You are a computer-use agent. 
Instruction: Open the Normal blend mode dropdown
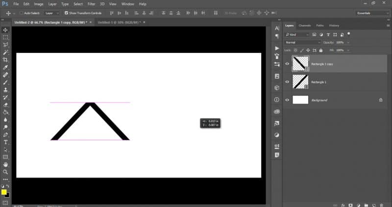coord(303,42)
